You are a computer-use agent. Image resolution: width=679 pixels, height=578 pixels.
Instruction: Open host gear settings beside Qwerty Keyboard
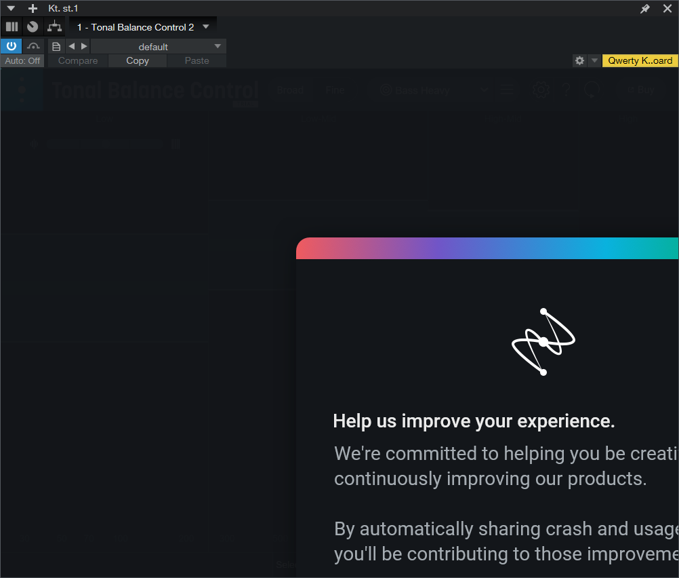pos(580,60)
